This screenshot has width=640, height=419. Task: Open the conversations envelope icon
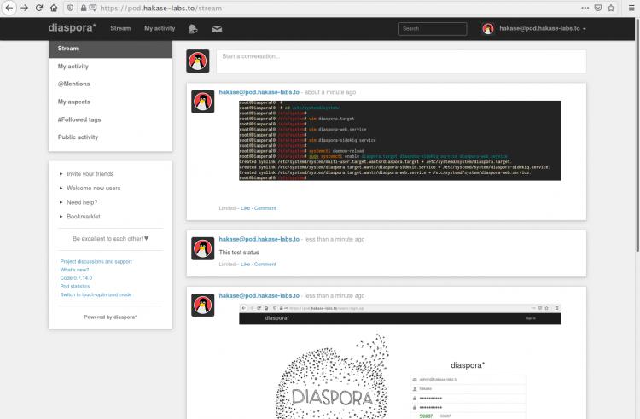[x=217, y=28]
